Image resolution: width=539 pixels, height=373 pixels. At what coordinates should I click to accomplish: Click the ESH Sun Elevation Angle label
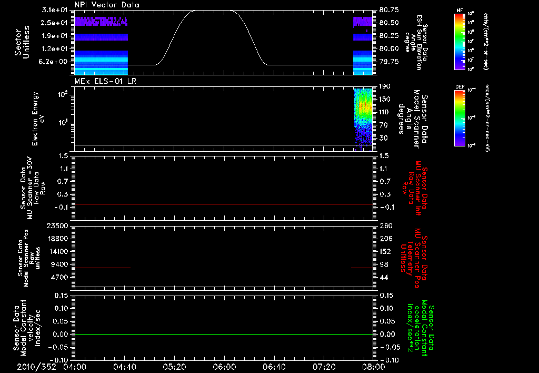[x=416, y=42]
